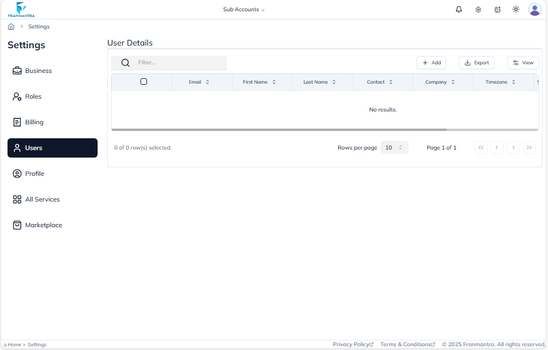Toggle the select-all checkbox in table header

(144, 81)
